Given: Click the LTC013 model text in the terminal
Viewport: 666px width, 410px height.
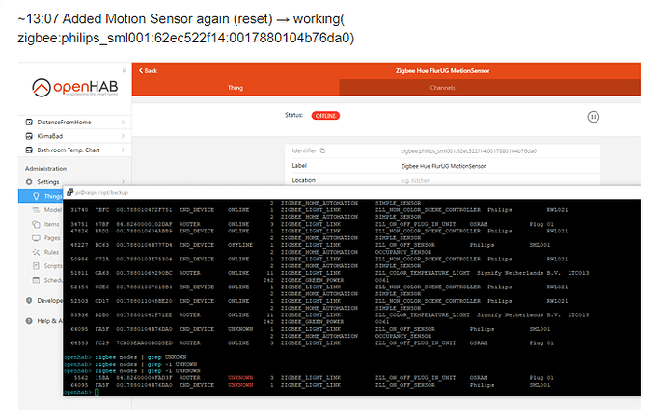Looking at the screenshot, I should click(578, 273).
